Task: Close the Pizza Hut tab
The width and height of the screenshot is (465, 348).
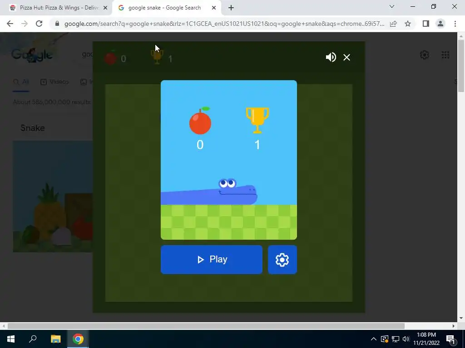Action: coord(105,8)
